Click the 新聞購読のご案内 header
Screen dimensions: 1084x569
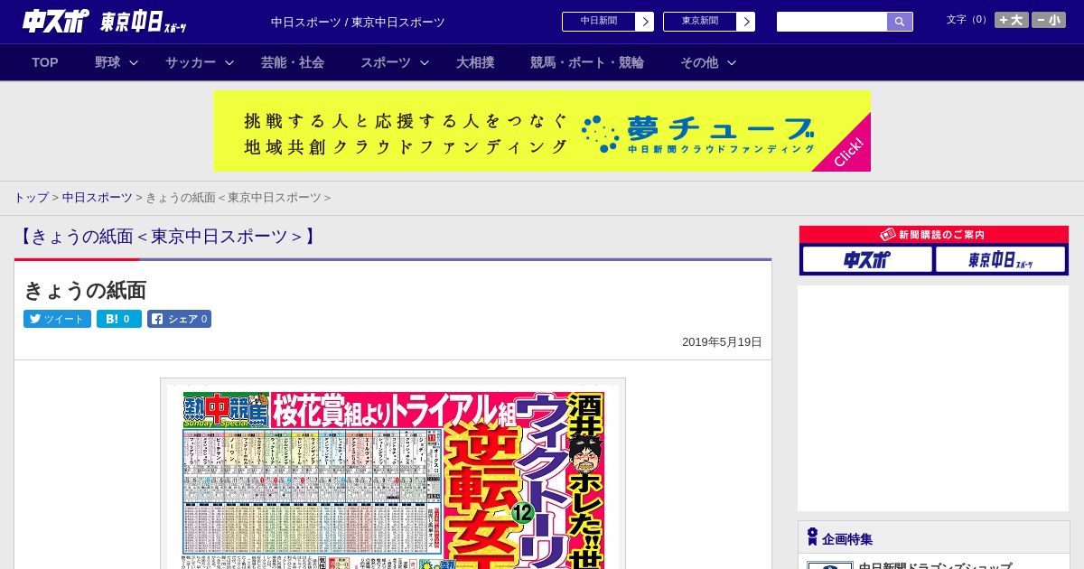934,235
